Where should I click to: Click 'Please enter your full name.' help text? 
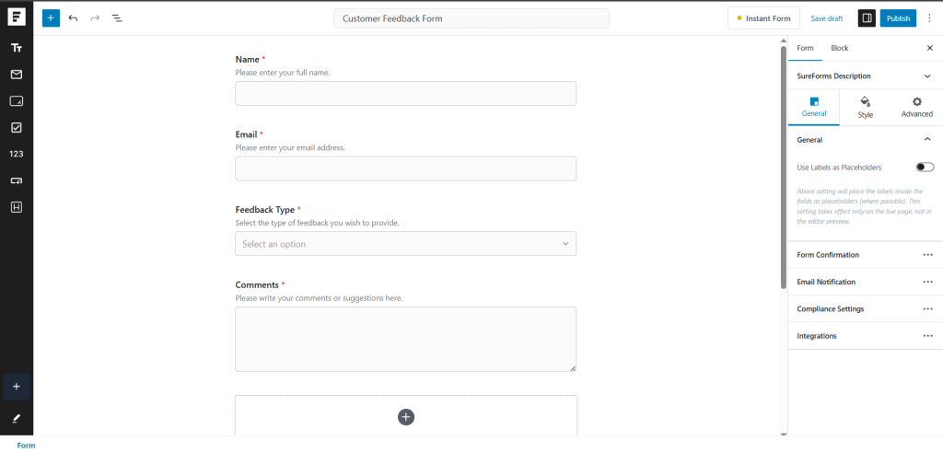[x=283, y=73]
